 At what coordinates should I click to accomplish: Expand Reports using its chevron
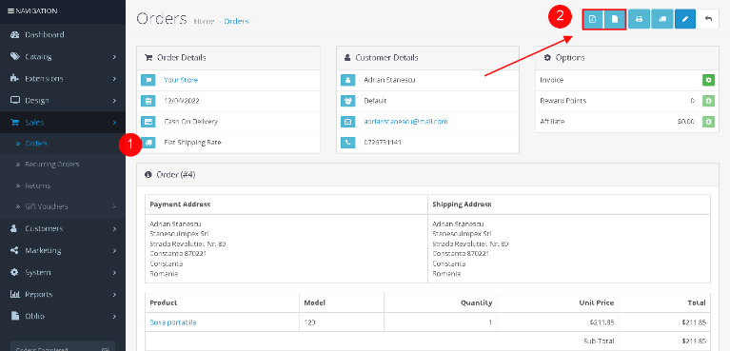[x=114, y=295]
